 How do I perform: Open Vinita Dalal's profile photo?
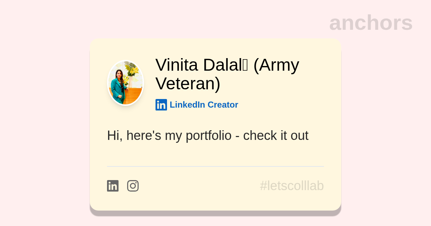tap(126, 83)
